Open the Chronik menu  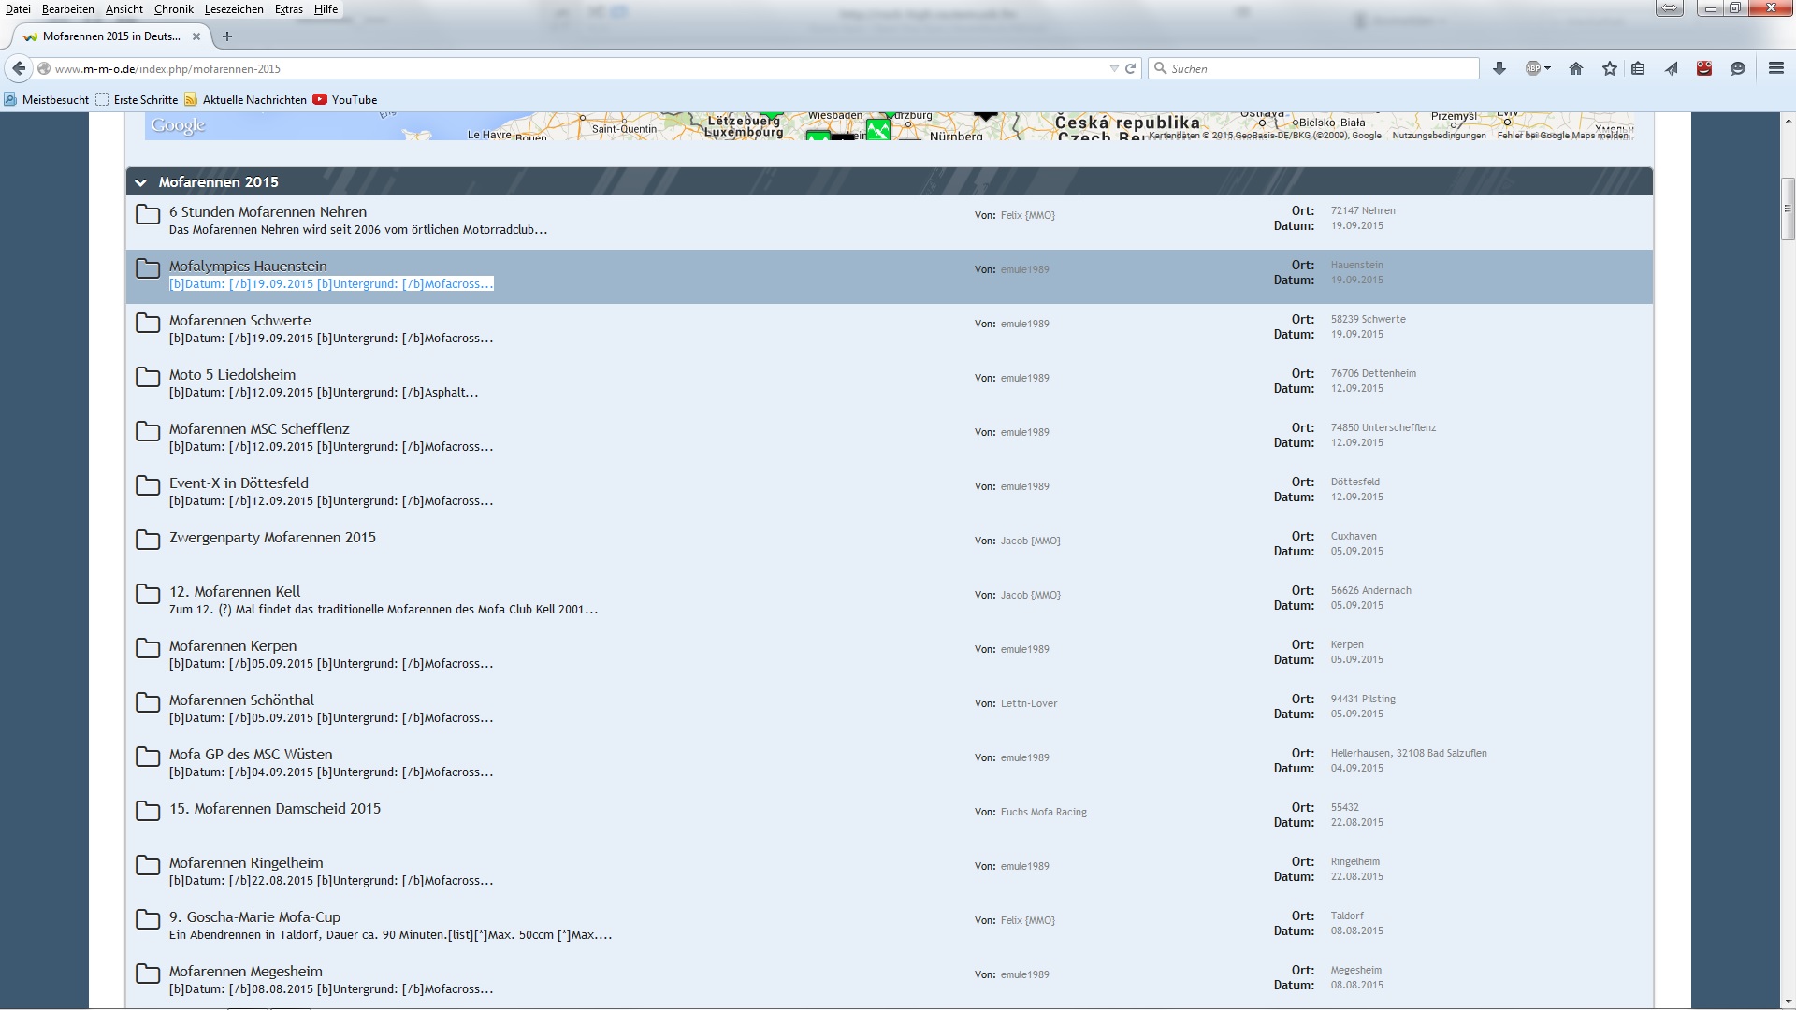(173, 9)
